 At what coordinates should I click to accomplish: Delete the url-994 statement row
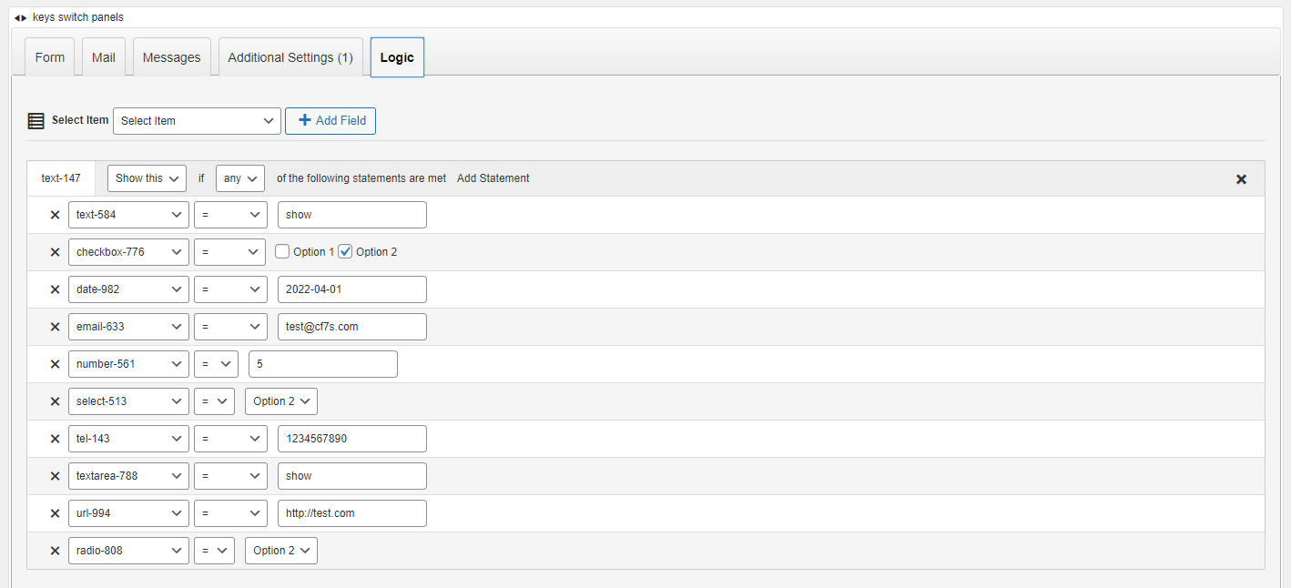pyautogui.click(x=55, y=513)
